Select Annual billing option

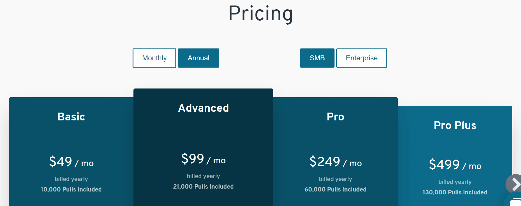tap(198, 58)
